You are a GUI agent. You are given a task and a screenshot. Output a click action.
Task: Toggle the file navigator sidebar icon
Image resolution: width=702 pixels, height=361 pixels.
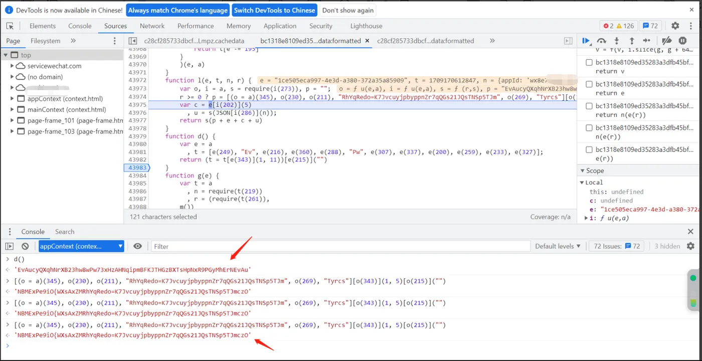[133, 41]
